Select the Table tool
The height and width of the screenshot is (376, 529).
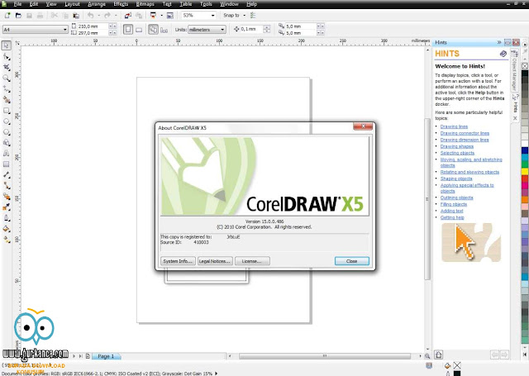coord(6,164)
